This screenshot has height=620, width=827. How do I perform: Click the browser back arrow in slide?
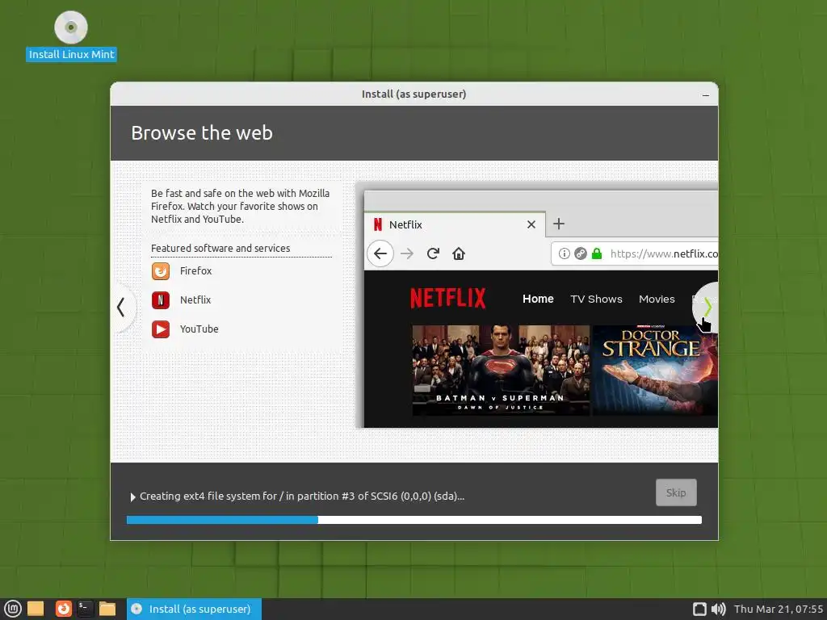tap(380, 253)
